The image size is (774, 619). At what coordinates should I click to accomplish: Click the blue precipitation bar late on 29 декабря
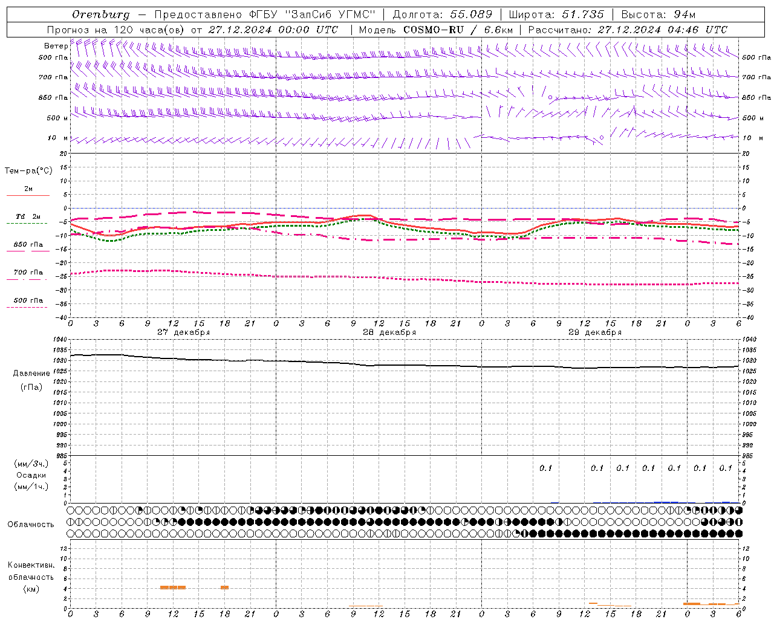(x=666, y=502)
